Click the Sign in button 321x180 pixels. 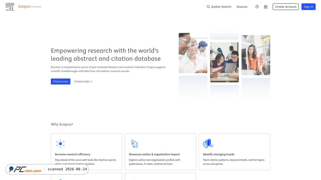coord(308,7)
